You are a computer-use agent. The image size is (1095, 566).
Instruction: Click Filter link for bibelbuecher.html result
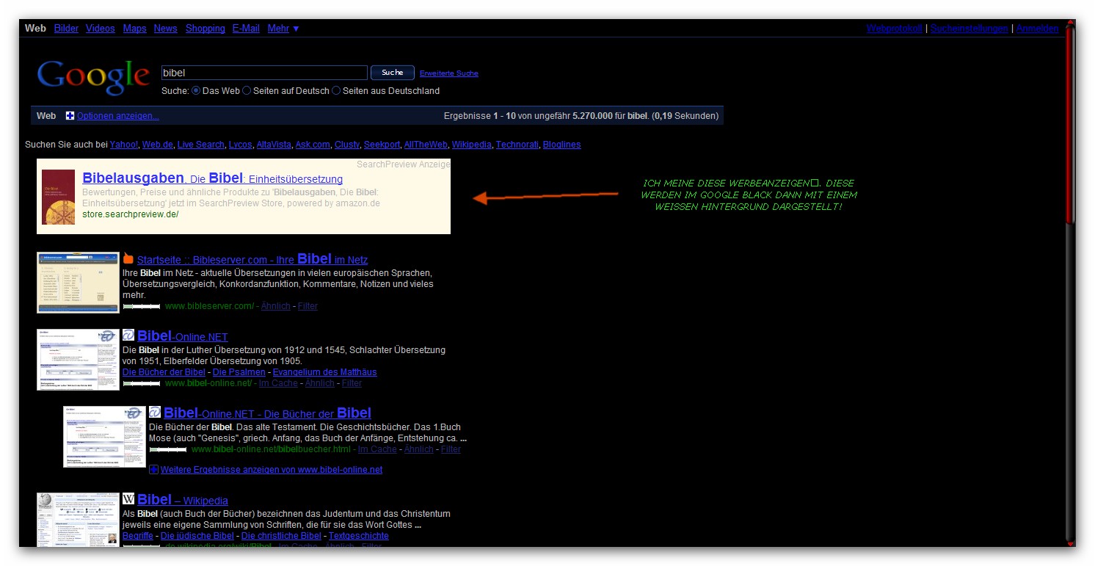tap(451, 449)
